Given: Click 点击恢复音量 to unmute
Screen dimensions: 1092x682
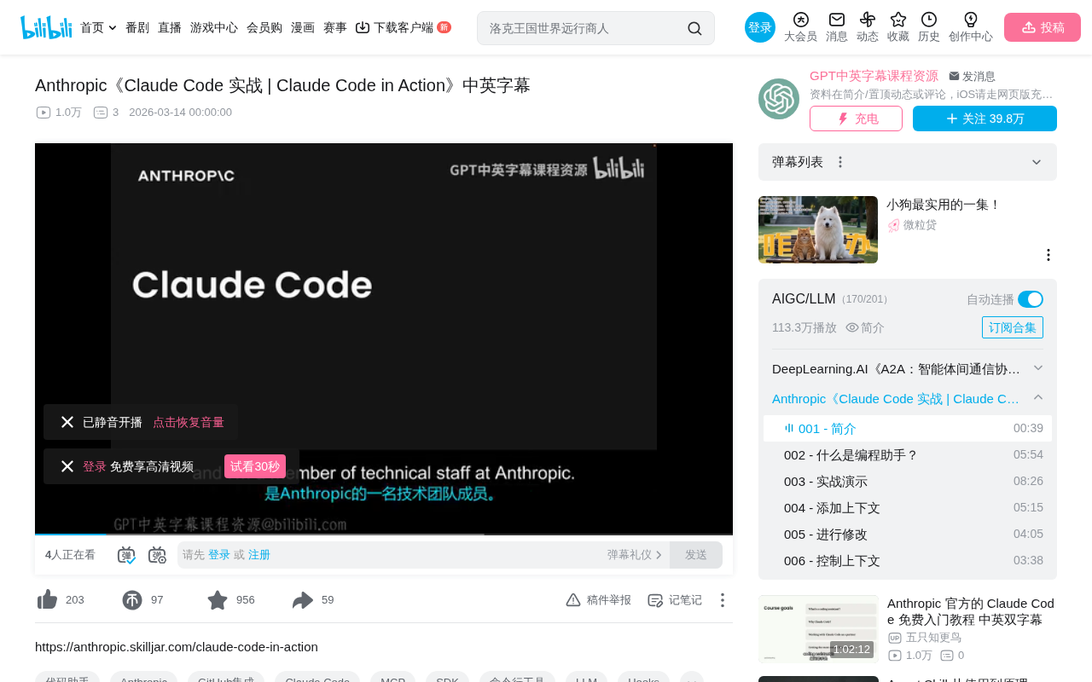Looking at the screenshot, I should [189, 422].
